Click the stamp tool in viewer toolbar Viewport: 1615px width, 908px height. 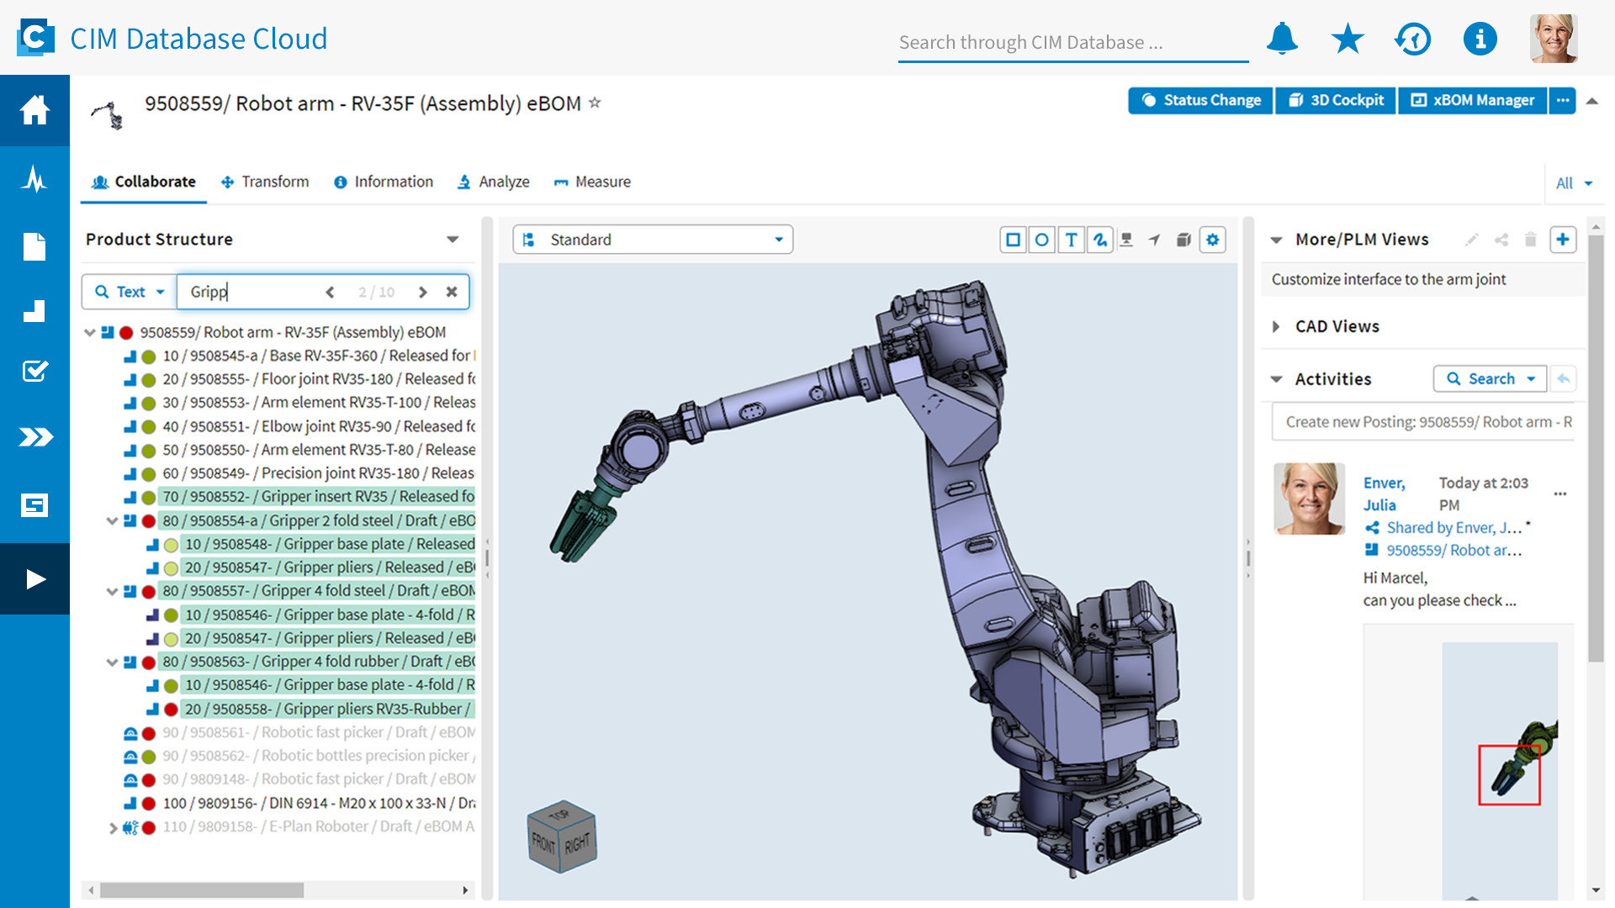pos(1126,240)
